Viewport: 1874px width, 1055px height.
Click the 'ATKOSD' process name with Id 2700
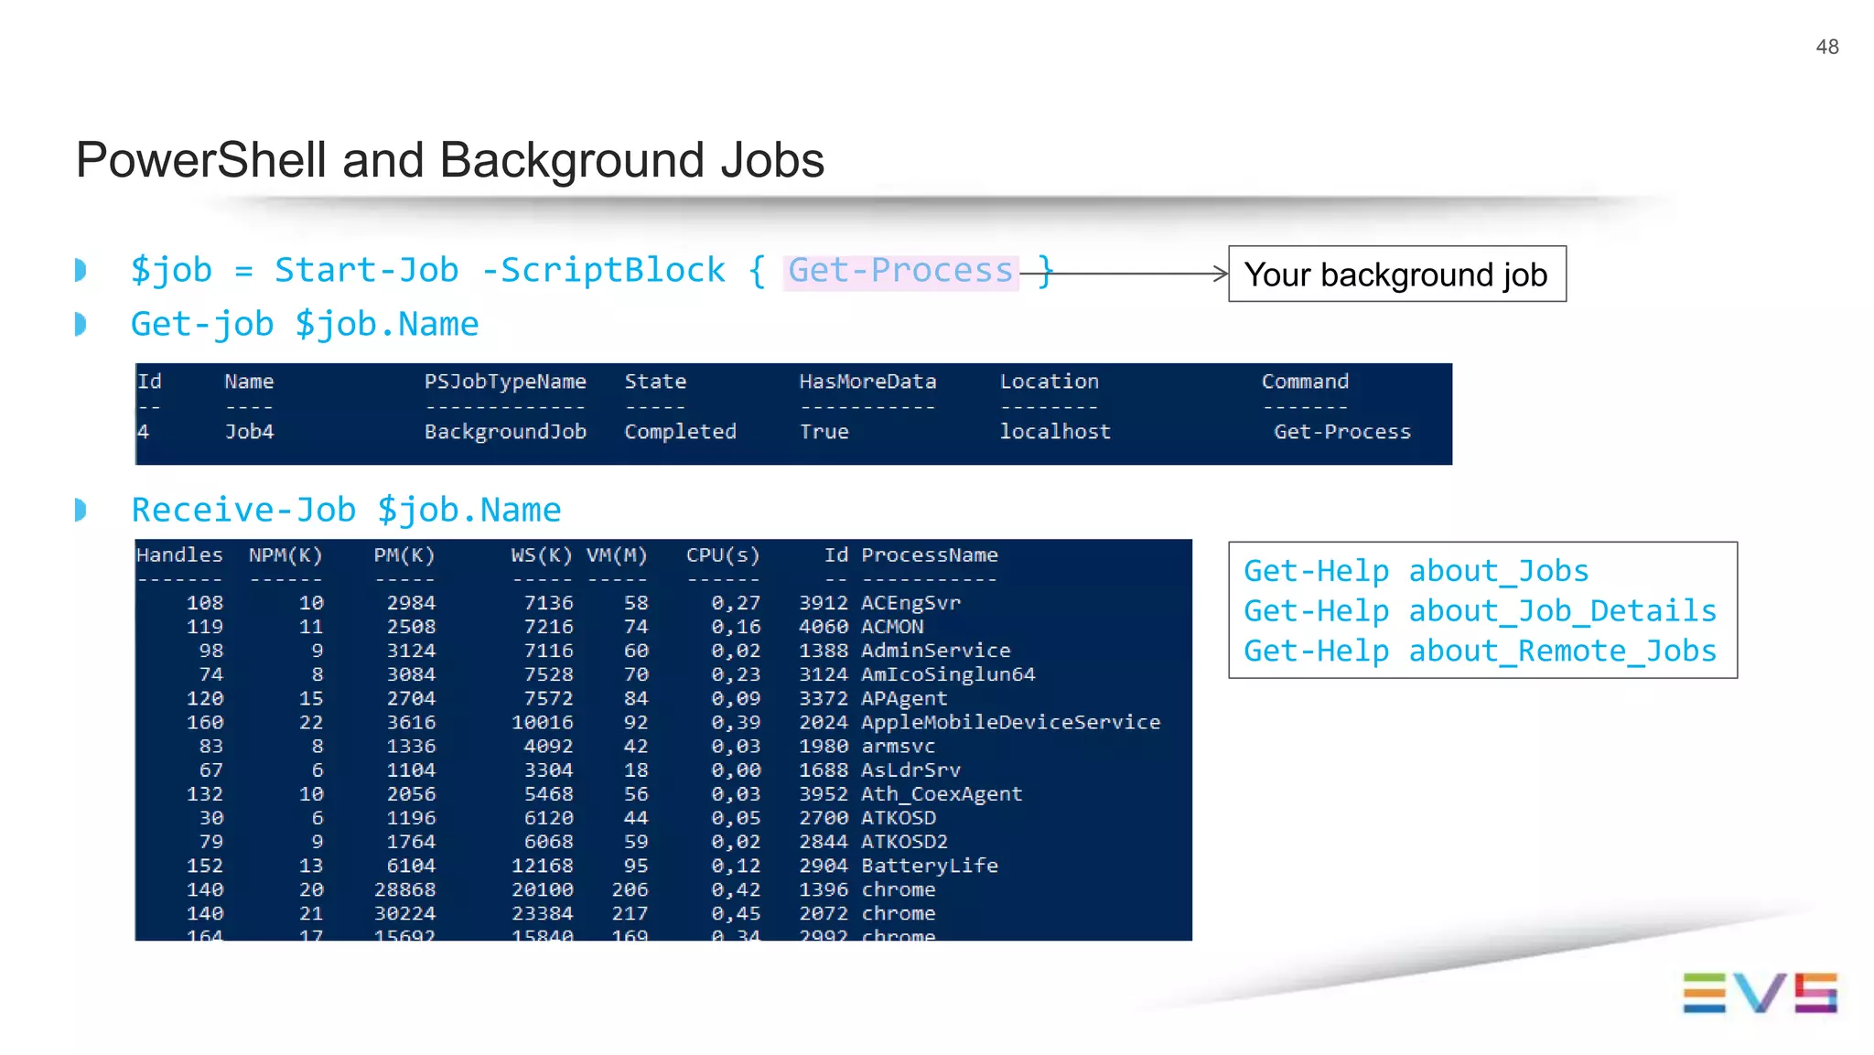pyautogui.click(x=899, y=818)
